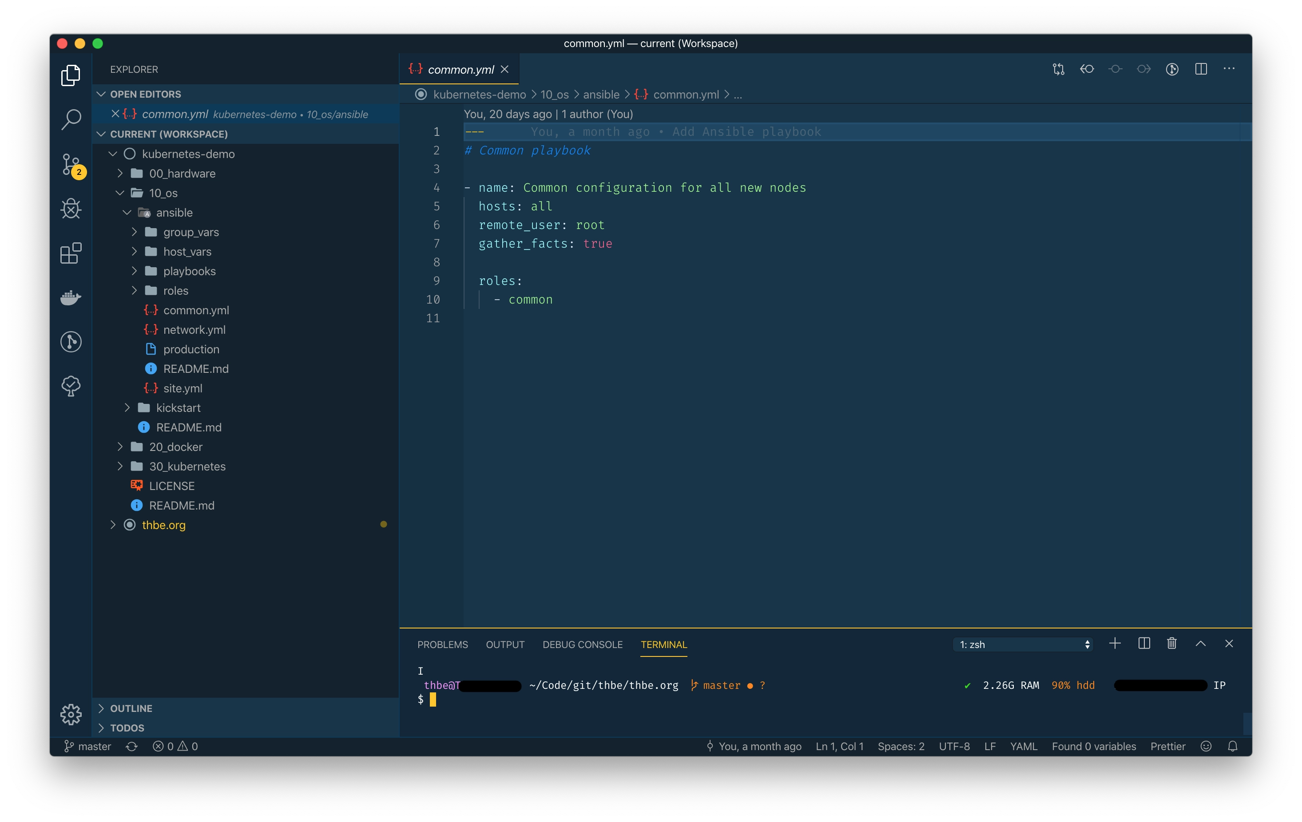Viewport: 1302px width, 822px height.
Task: Toggle maximize the terminal panel
Action: point(1200,644)
